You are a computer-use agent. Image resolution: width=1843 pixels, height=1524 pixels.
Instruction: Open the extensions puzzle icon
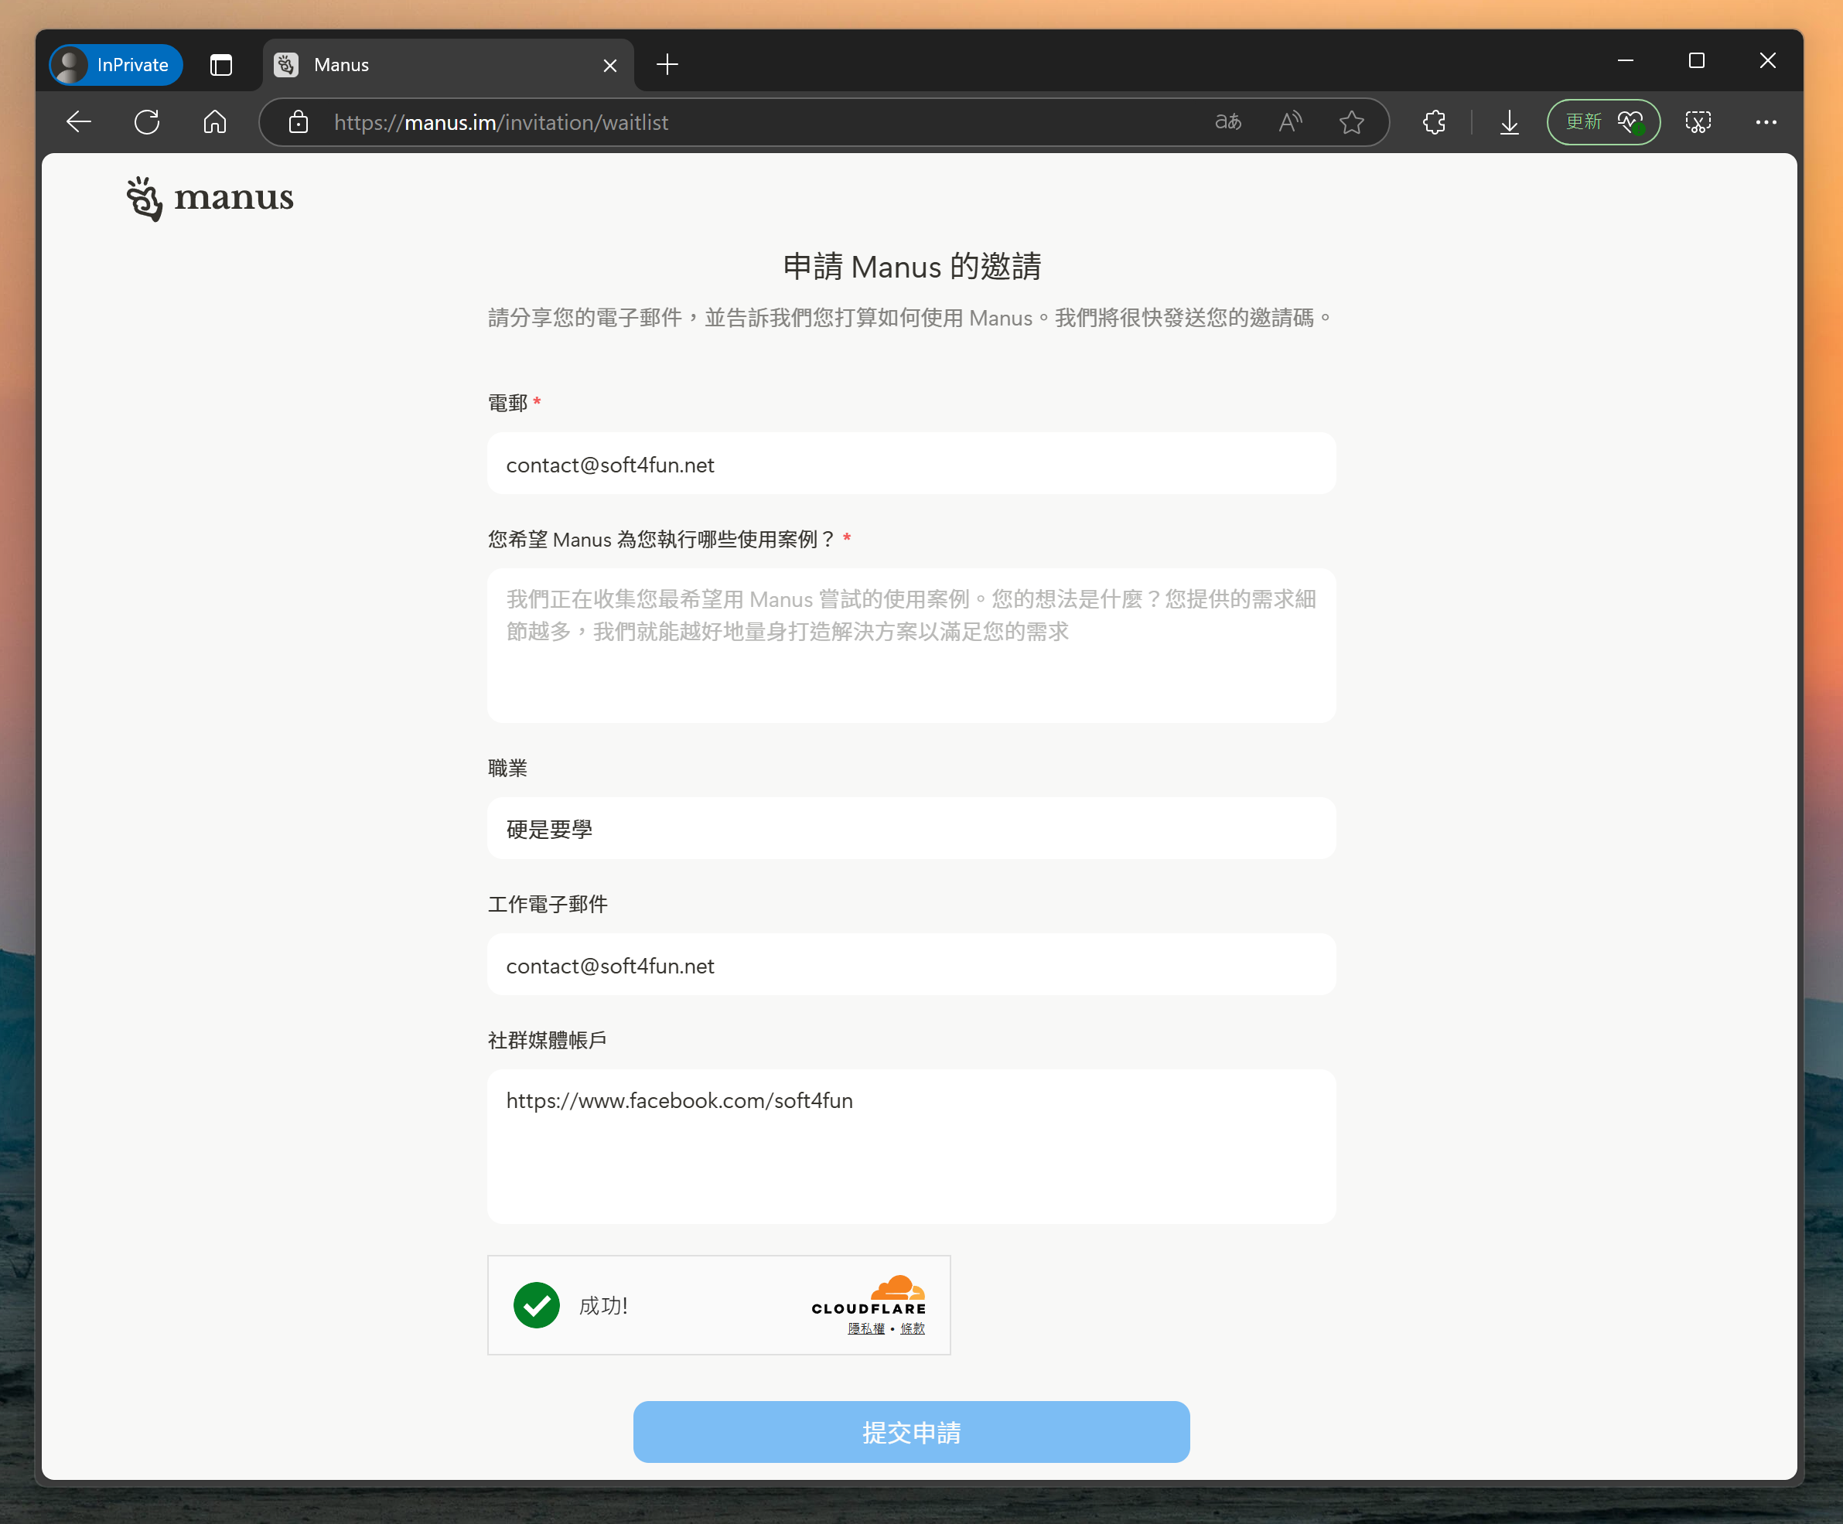[1434, 122]
